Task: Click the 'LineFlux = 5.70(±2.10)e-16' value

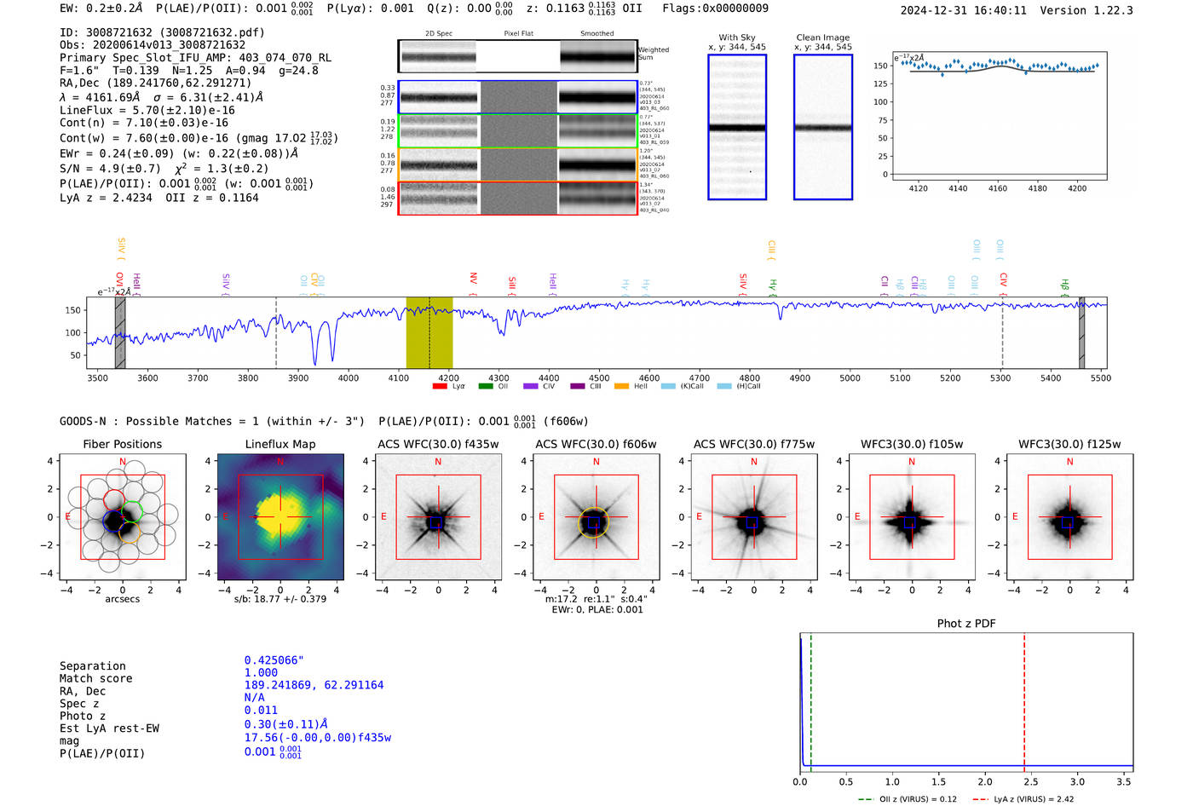Action: point(147,110)
